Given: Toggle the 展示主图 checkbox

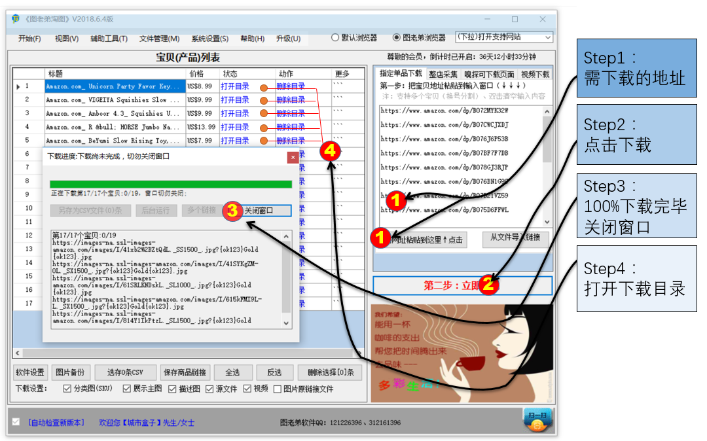Looking at the screenshot, I should [x=127, y=388].
